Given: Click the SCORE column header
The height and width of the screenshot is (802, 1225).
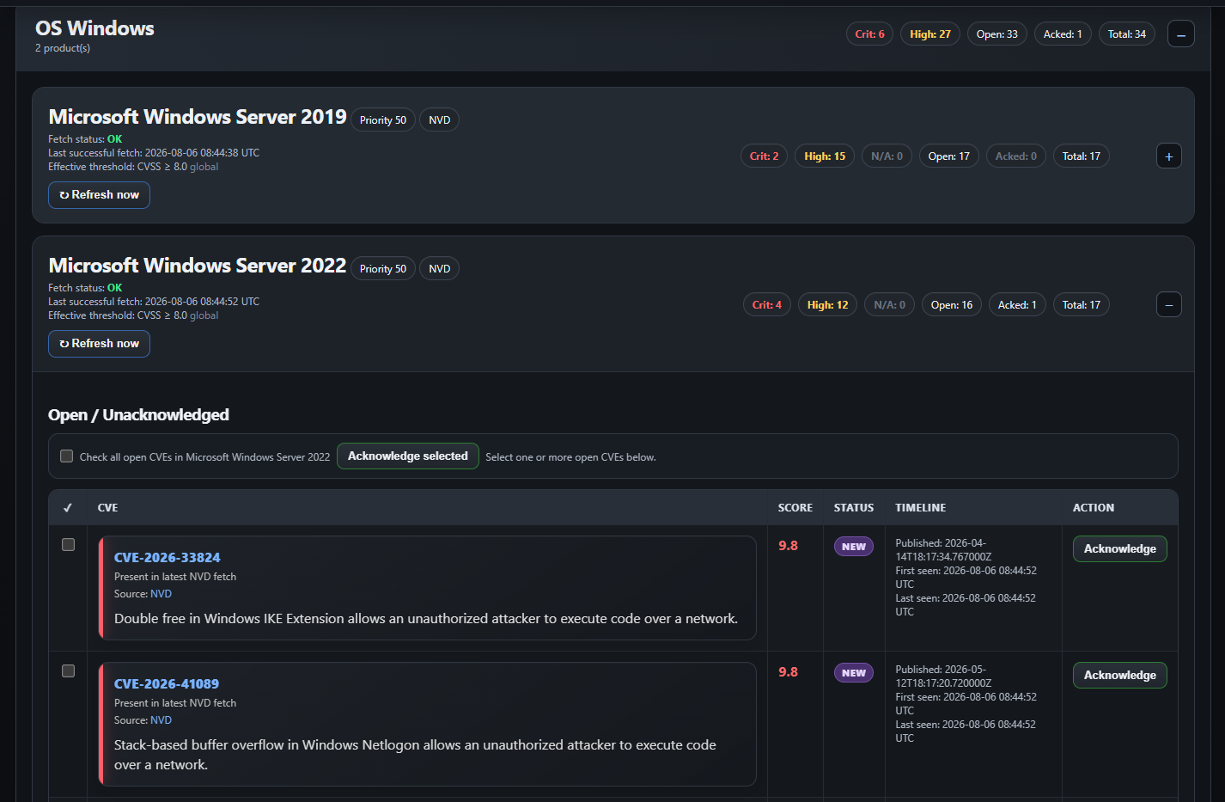Looking at the screenshot, I should (x=795, y=508).
